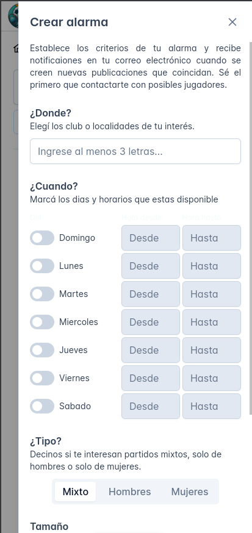Open the Desde selector for Viernes
Screen dimensions: 252x533
pos(151,378)
